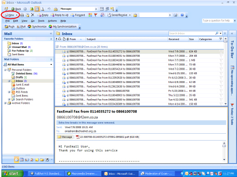Open the search options dropdown arrow
This screenshot has height=177, width=237.
click(220, 33)
